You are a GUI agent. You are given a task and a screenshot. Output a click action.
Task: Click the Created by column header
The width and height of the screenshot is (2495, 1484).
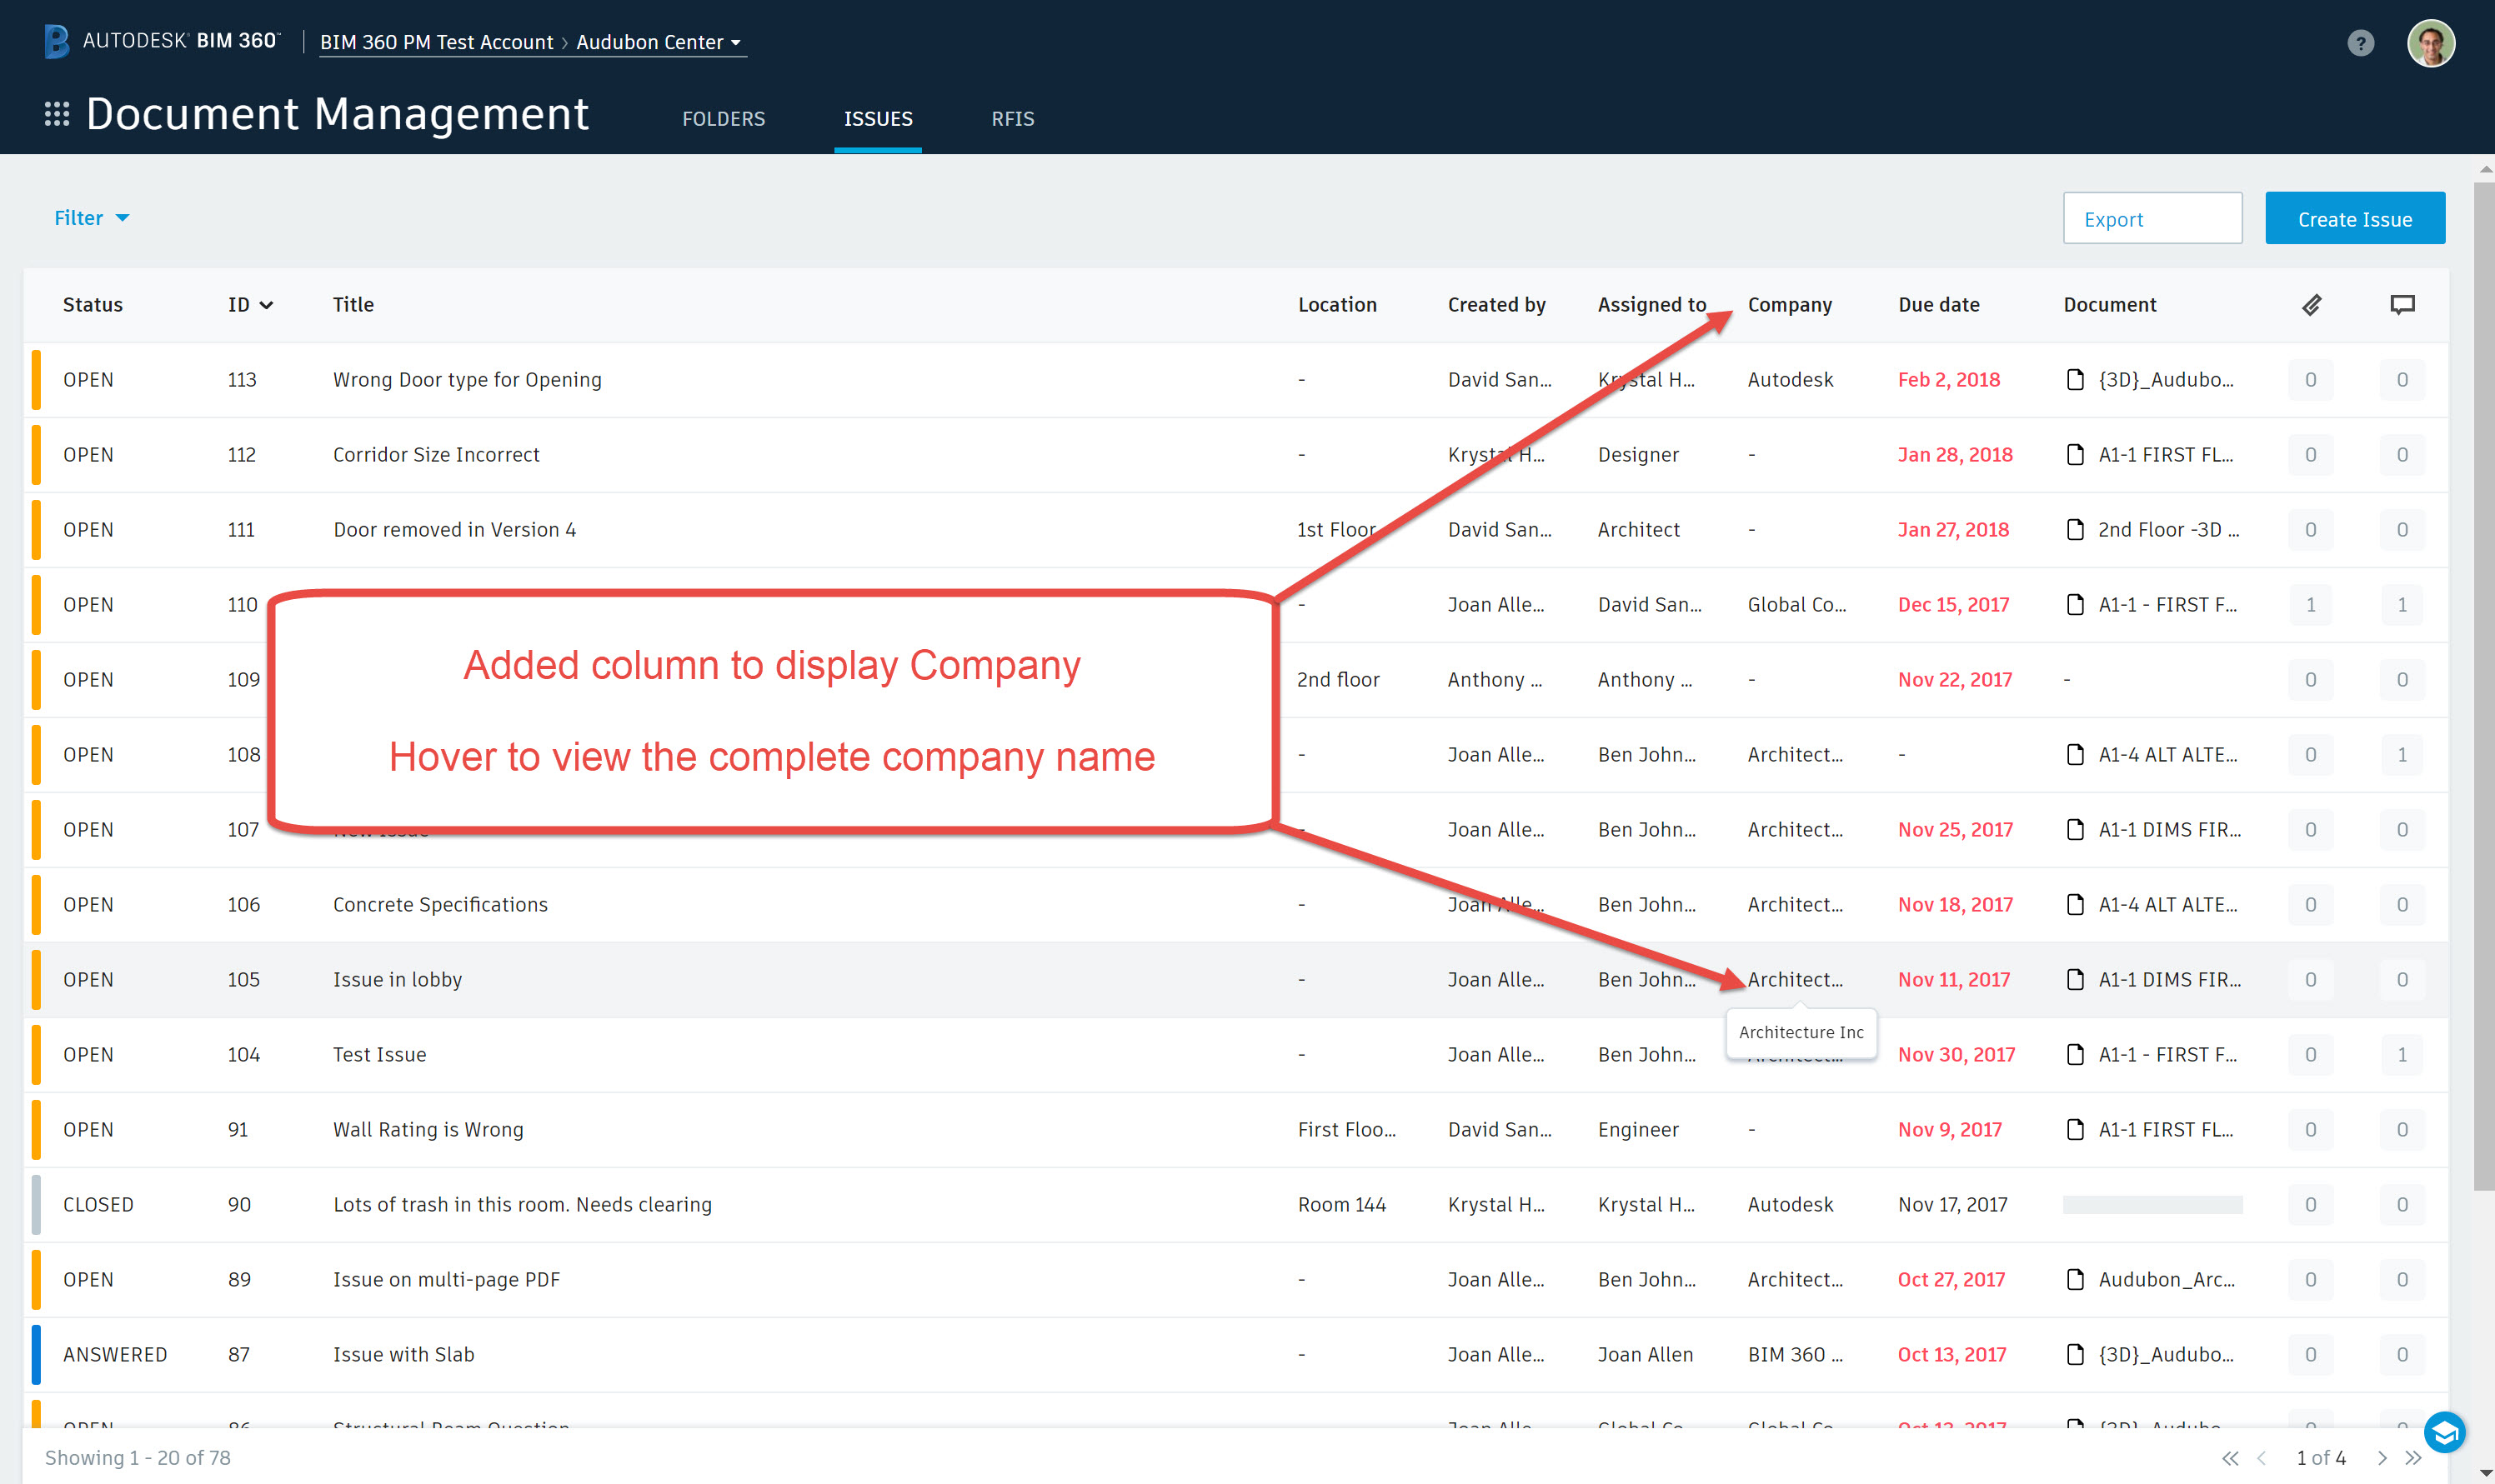[1495, 305]
